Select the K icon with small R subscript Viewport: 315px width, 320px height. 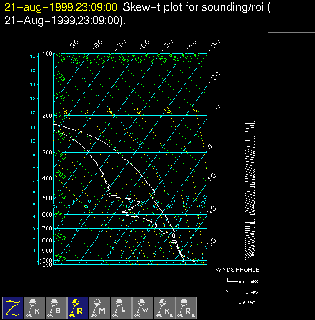tap(164, 307)
